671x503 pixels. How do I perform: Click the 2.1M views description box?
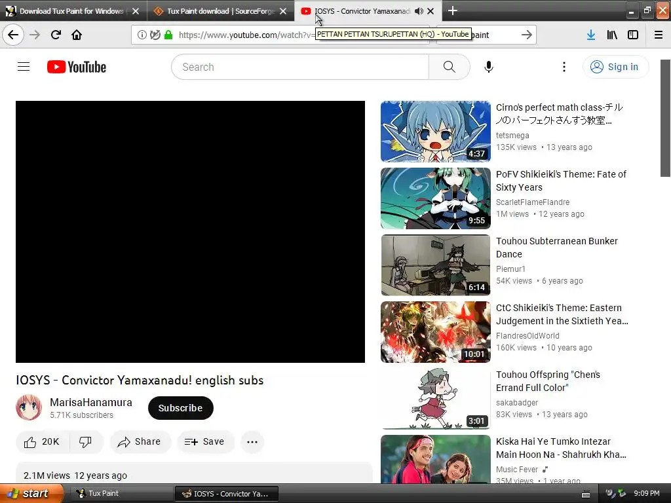click(194, 473)
